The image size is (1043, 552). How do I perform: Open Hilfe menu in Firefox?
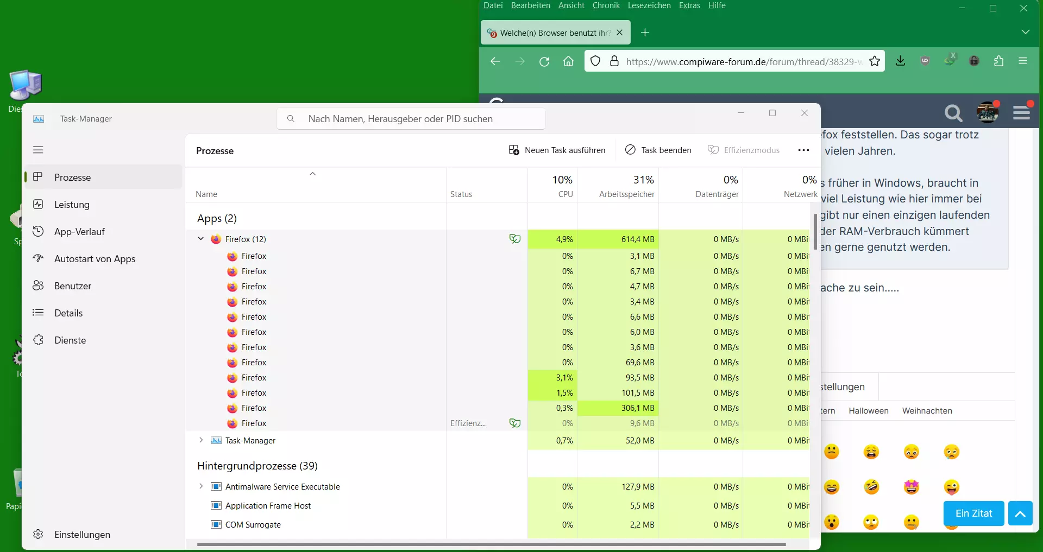(x=717, y=5)
